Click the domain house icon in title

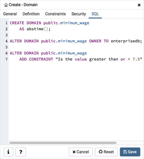[x=6, y=5]
